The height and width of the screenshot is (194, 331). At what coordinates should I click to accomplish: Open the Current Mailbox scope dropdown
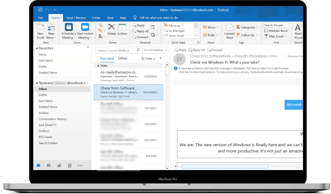[x=155, y=50]
